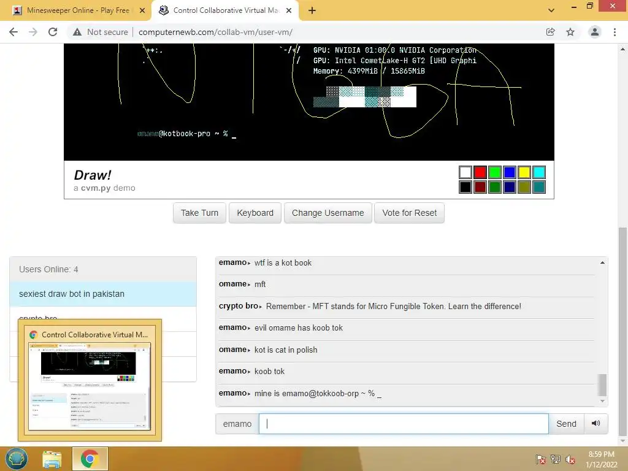Click the address bar URL
The height and width of the screenshot is (471, 628).
tap(215, 32)
